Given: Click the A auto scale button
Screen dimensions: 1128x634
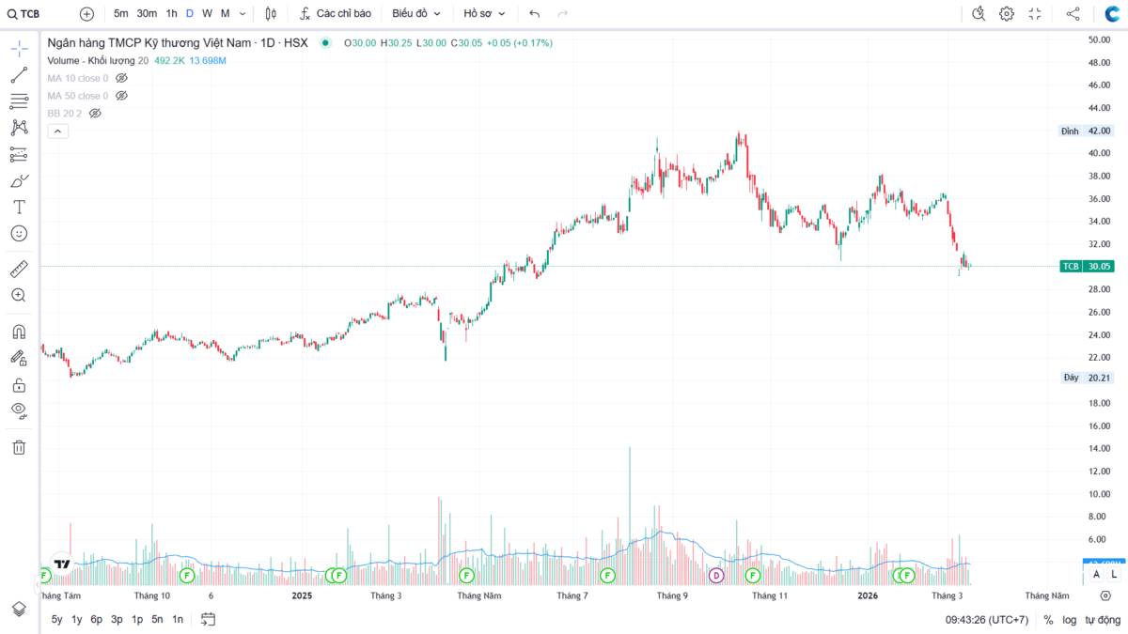Looking at the screenshot, I should pyautogui.click(x=1096, y=574).
